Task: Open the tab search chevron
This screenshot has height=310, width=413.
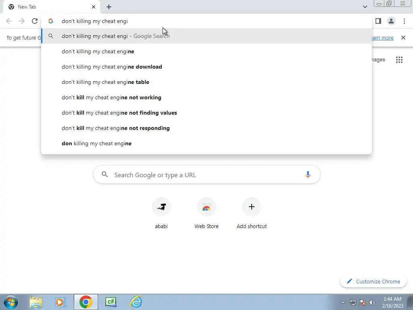Action: [365, 7]
